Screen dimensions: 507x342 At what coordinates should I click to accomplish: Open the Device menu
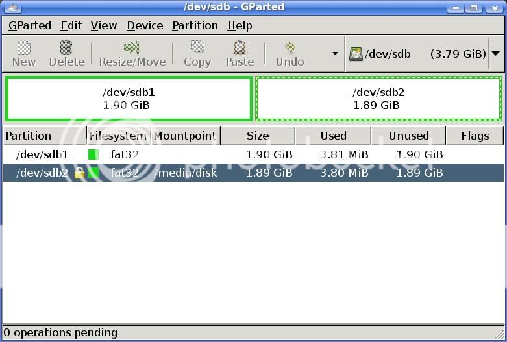pos(145,25)
